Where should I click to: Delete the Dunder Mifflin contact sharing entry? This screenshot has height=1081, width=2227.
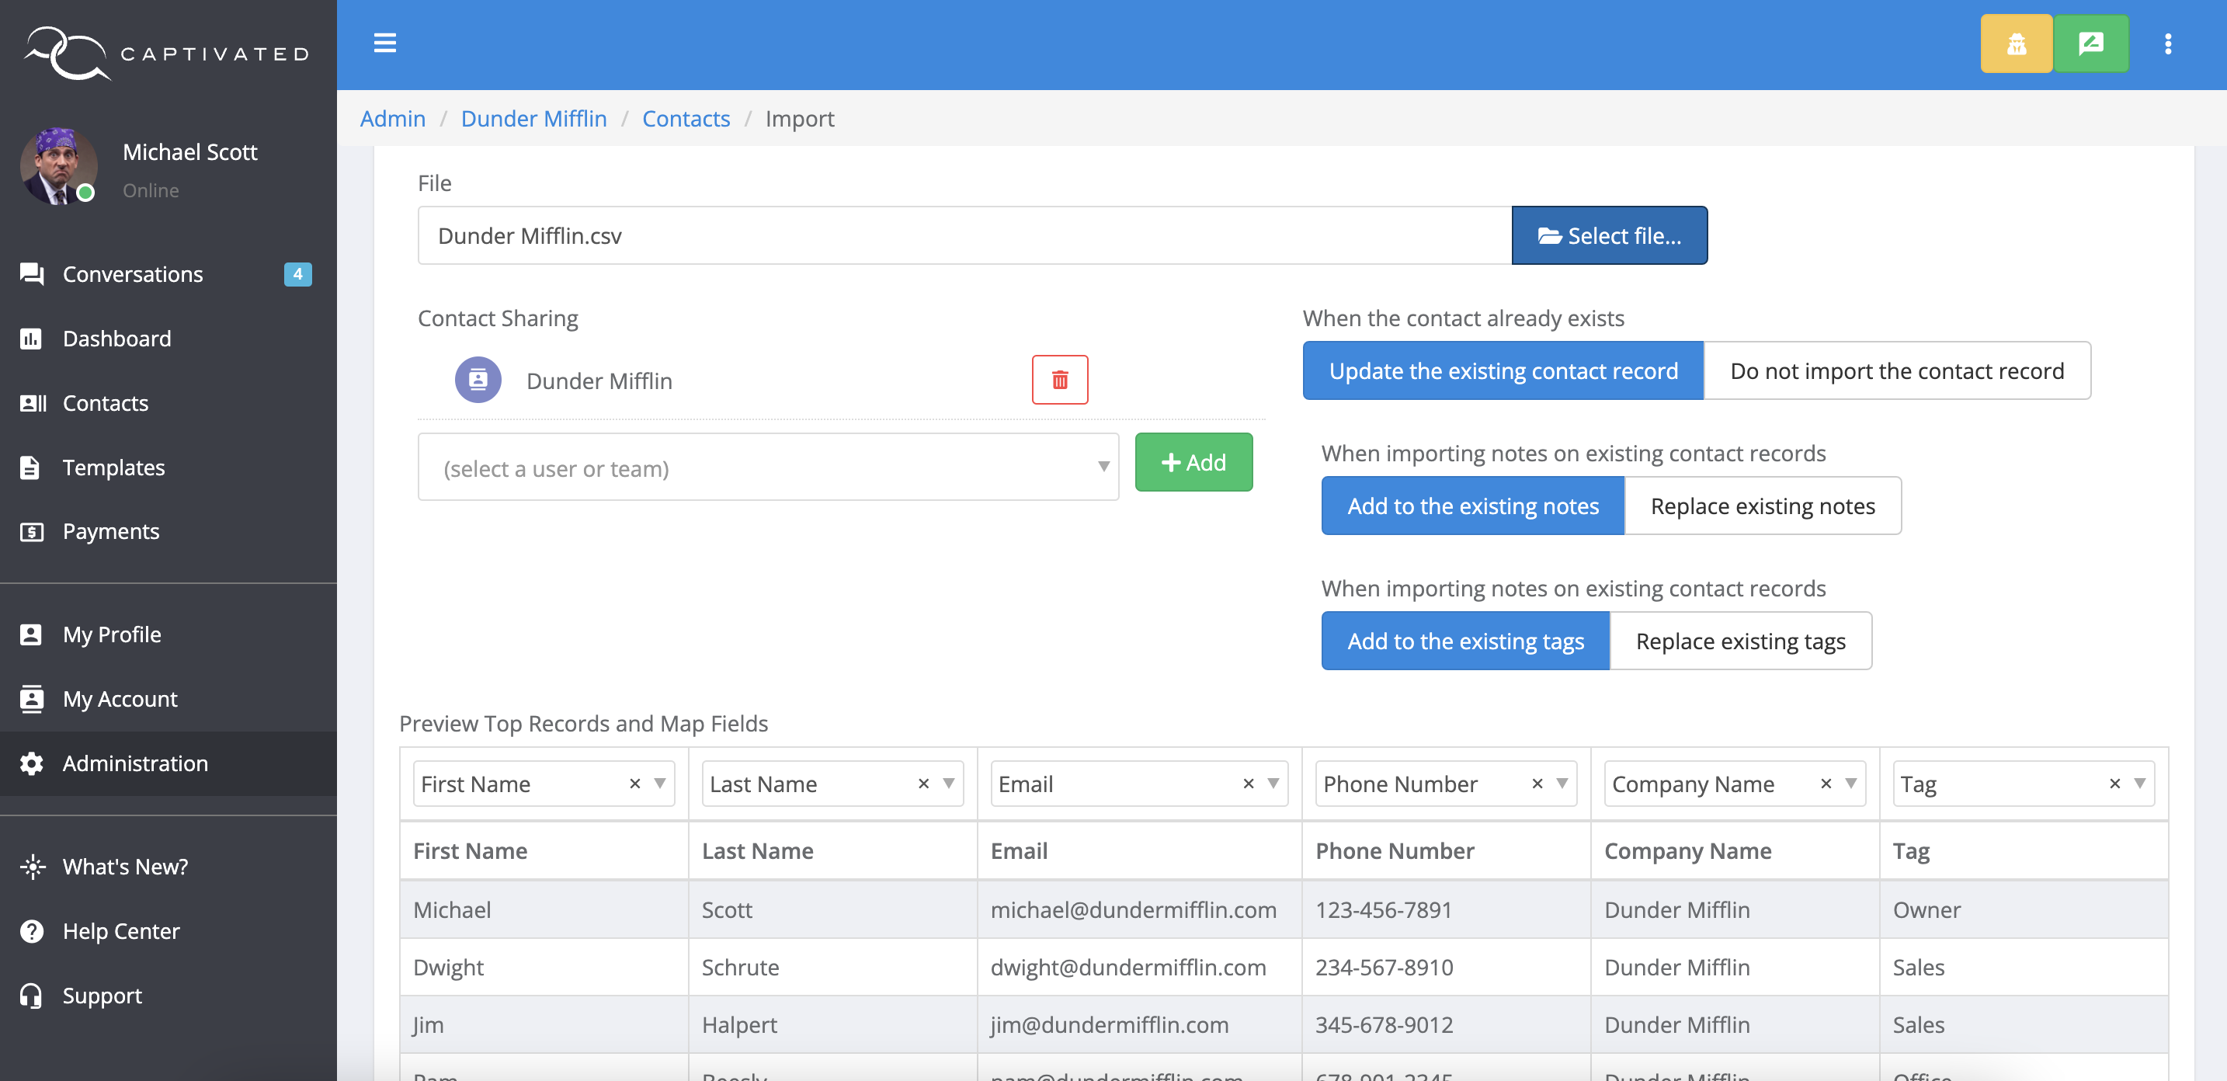1059,379
